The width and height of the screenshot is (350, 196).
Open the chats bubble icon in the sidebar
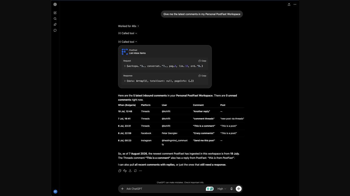point(55,30)
